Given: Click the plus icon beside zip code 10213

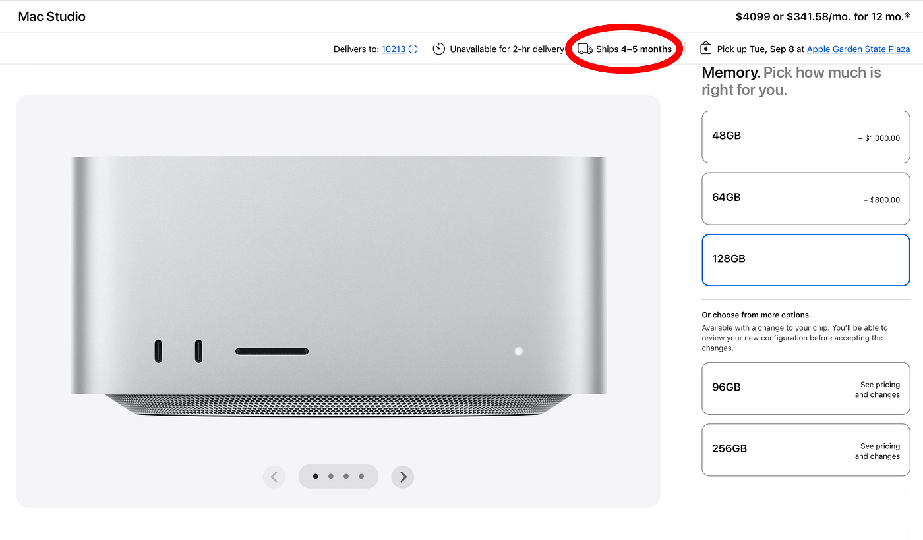Looking at the screenshot, I should (413, 49).
